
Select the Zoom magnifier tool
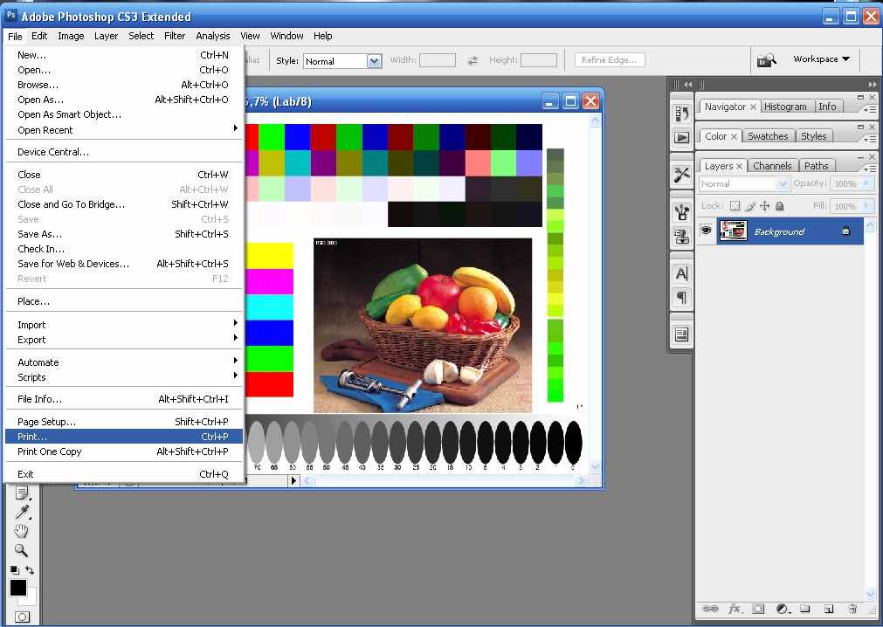point(22,550)
